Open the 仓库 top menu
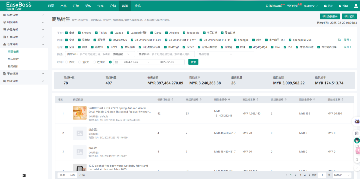The height and width of the screenshot is (179, 360). coord(100,6)
